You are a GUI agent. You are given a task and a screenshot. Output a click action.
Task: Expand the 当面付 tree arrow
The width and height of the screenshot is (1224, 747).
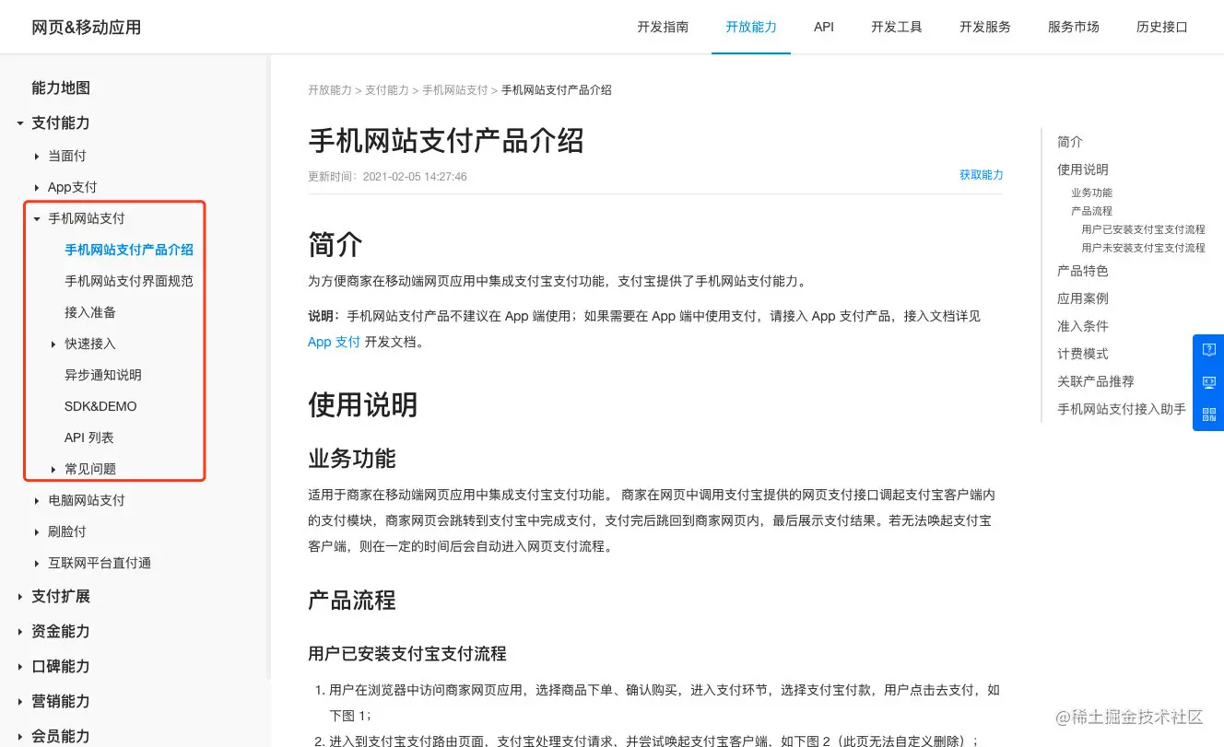click(x=37, y=157)
